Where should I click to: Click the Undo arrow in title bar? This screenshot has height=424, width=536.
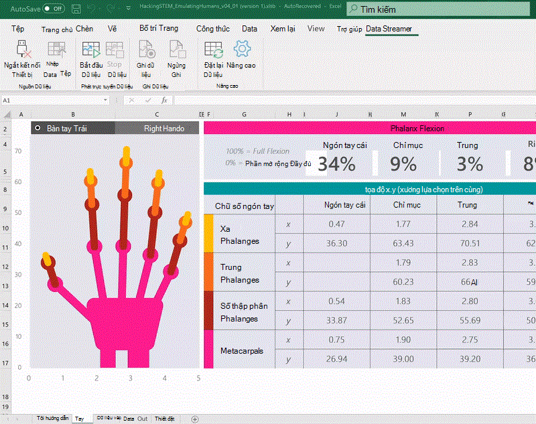[92, 9]
